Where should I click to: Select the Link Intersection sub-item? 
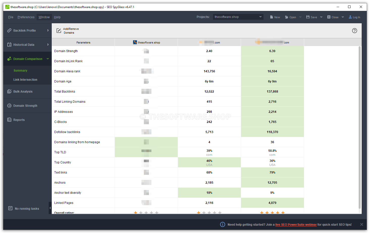pyautogui.click(x=25, y=80)
